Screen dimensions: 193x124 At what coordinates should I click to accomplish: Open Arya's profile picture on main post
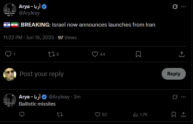coord(10,10)
